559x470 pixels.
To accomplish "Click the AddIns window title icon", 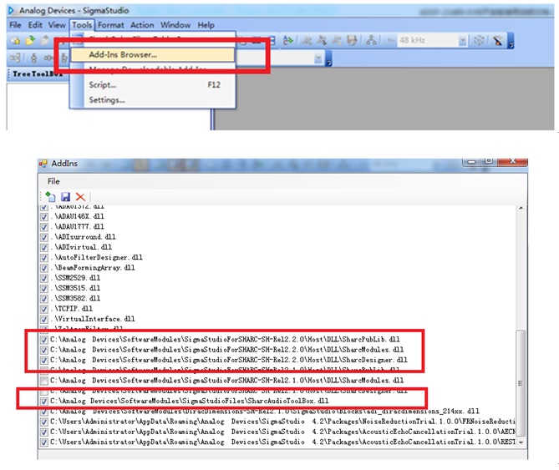I will 43,164.
